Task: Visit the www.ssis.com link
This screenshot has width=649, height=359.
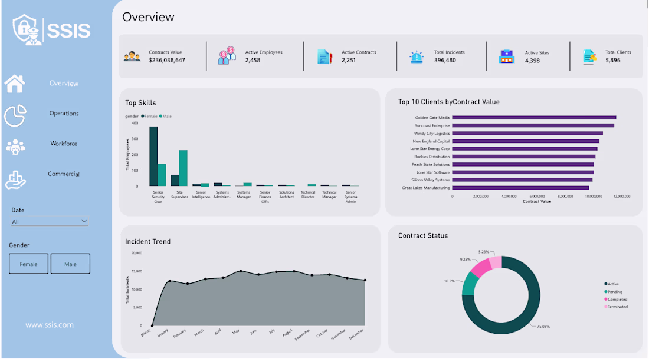Action: [50, 325]
